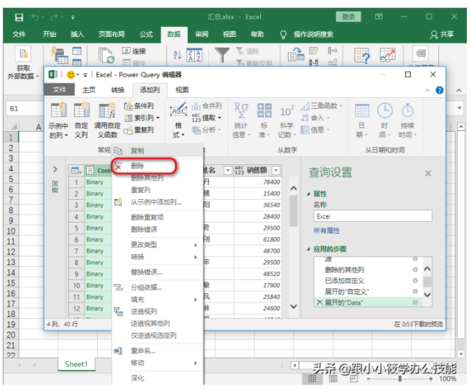Viewport: 471px width, 389px height.
Task: Click the Excel Name Box showing B1
Action: click(x=25, y=108)
